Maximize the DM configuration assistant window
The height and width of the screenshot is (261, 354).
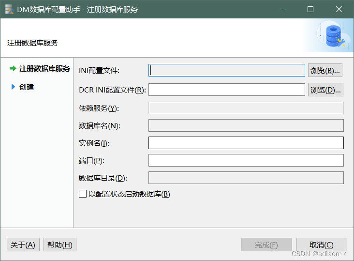(x=310, y=9)
